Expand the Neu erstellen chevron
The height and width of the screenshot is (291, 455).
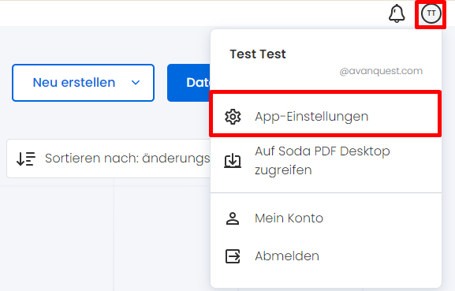tap(136, 83)
